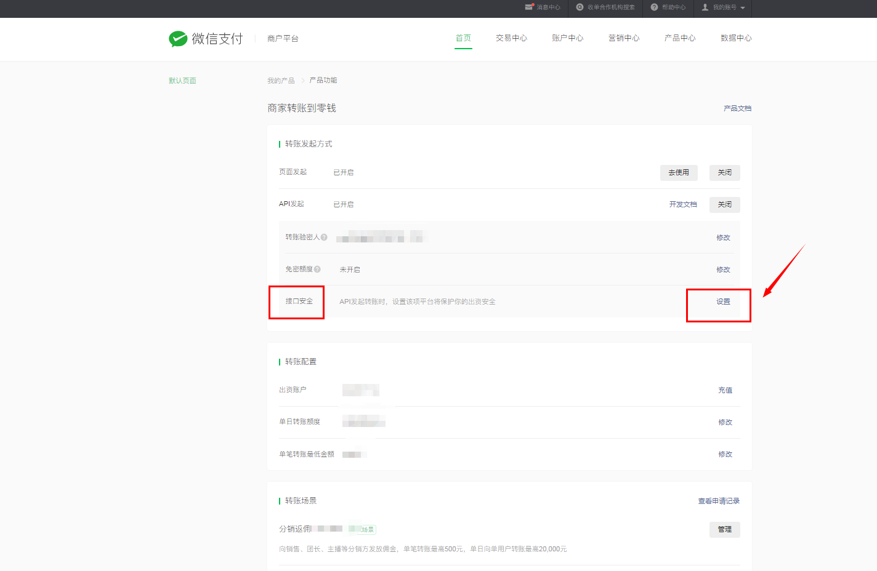877x571 pixels.
Task: Click 去使用 button for 页面发起
Action: coord(678,173)
